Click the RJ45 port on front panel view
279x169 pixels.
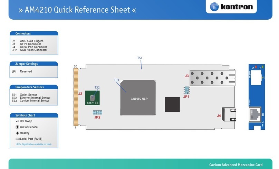[x=255, y=114]
